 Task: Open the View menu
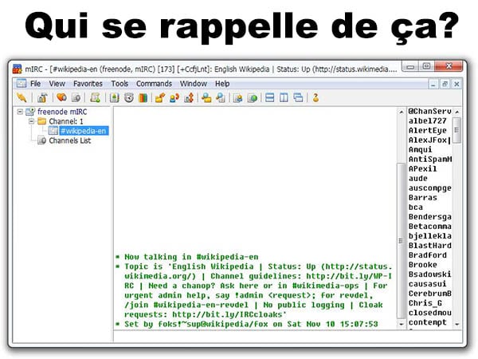(57, 83)
